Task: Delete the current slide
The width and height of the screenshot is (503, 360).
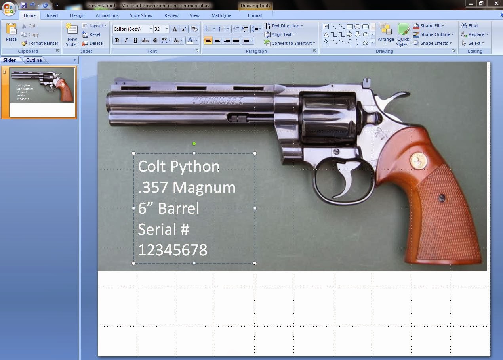Action: [92, 43]
